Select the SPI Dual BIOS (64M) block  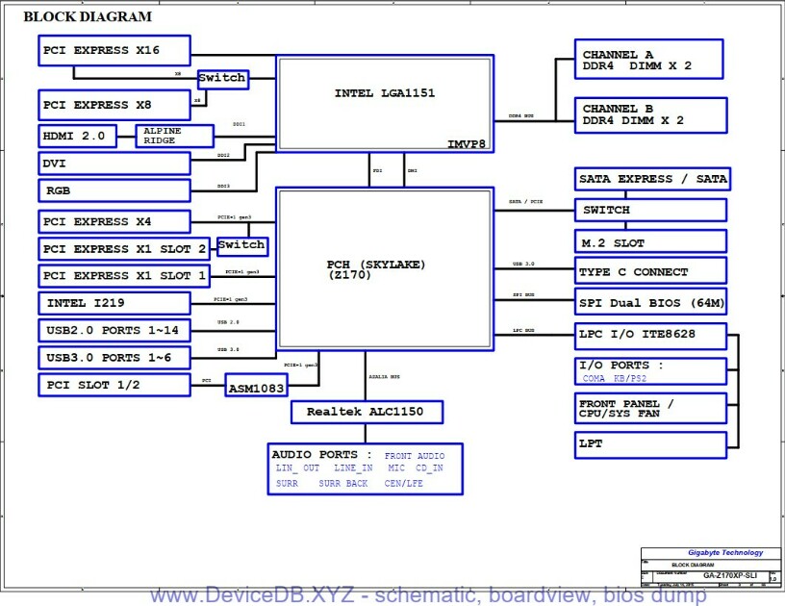coord(650,302)
